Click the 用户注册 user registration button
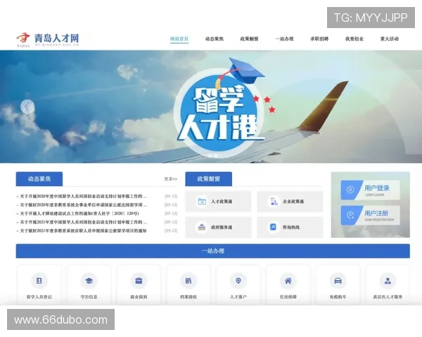The image size is (422, 337). 371,216
